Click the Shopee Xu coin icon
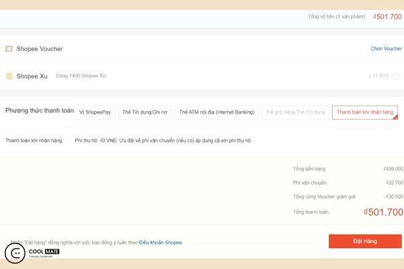The width and height of the screenshot is (404, 269). point(9,76)
